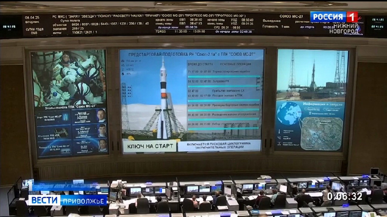Viewport: 387px width, 217px height.
Task: Click the Старт ТПК Союз МС-27 stage tile
Action: [53, 118]
